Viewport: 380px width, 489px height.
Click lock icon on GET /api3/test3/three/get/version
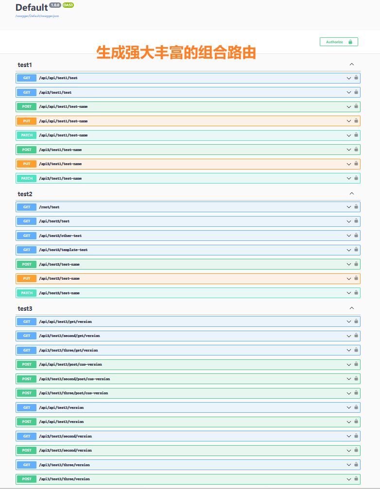click(356, 350)
